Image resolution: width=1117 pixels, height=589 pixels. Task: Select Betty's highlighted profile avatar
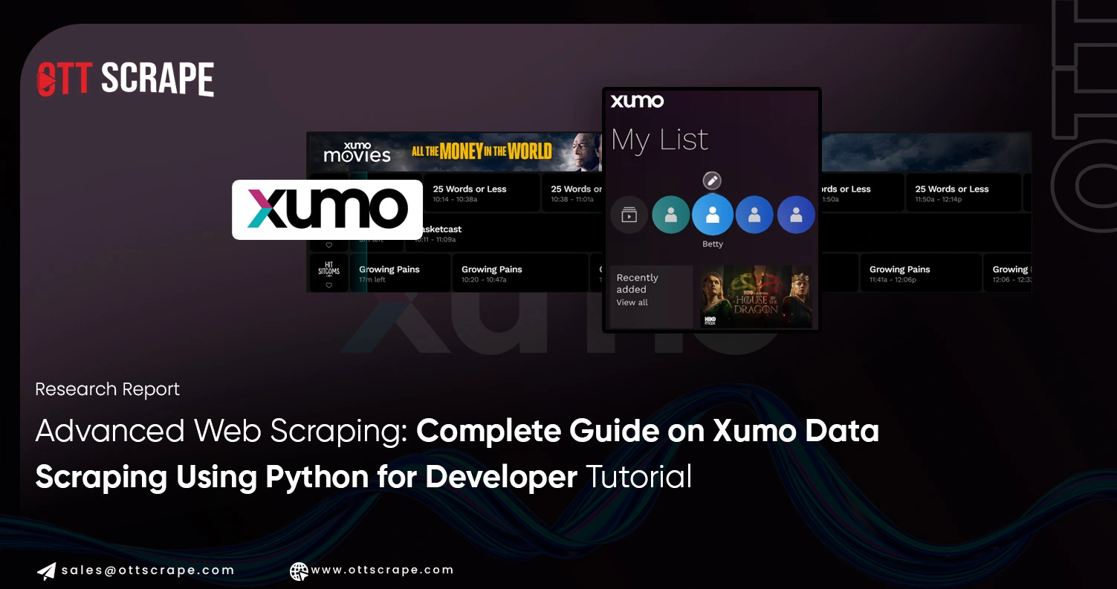[713, 215]
